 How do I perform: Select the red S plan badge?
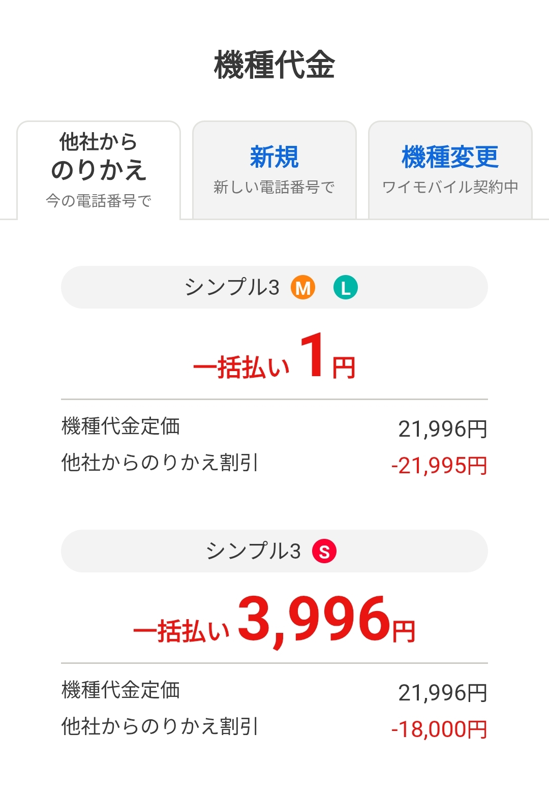click(324, 552)
